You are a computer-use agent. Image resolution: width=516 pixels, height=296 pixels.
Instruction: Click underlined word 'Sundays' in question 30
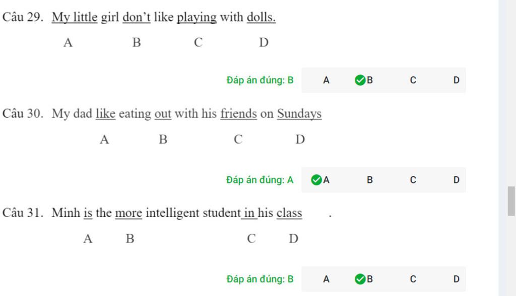[x=299, y=114]
